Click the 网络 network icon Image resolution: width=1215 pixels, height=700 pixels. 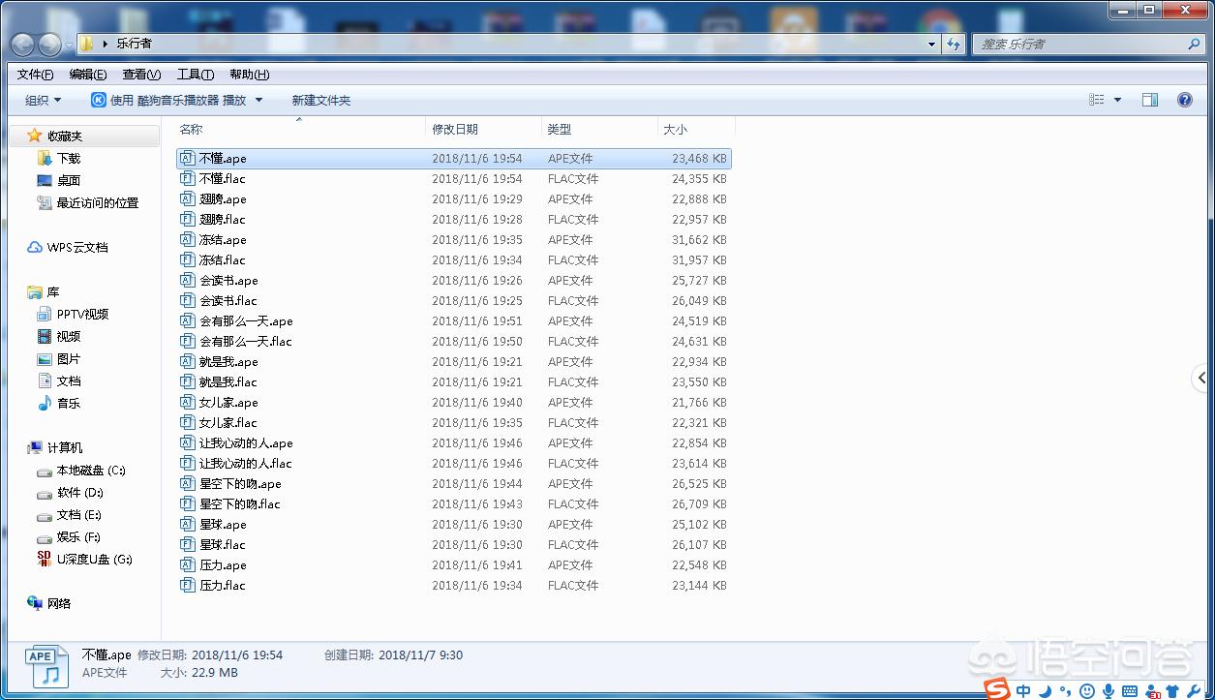pos(35,603)
